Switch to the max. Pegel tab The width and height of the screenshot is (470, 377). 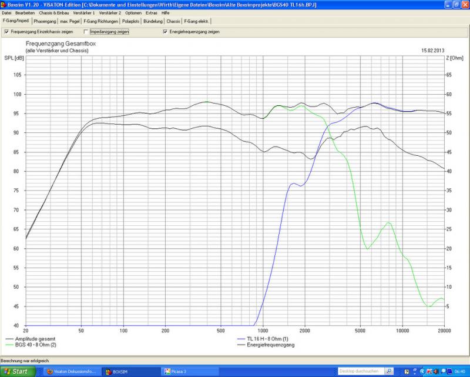70,21
